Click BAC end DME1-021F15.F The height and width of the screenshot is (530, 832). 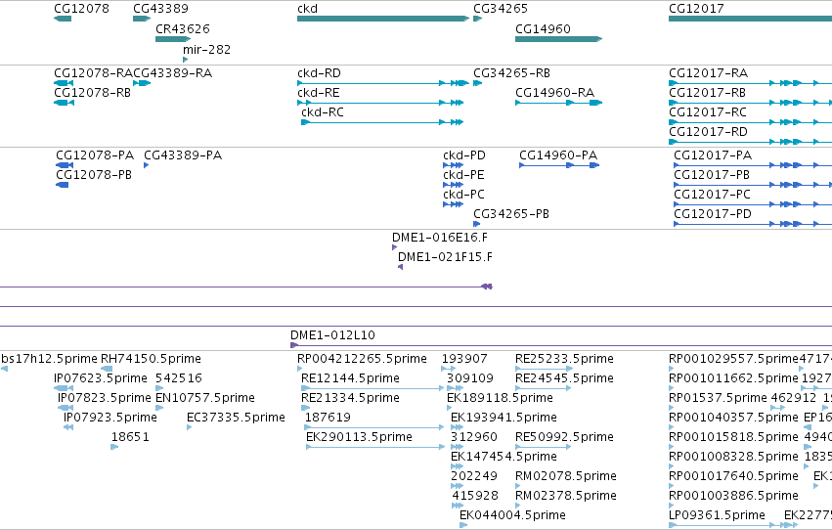click(445, 257)
